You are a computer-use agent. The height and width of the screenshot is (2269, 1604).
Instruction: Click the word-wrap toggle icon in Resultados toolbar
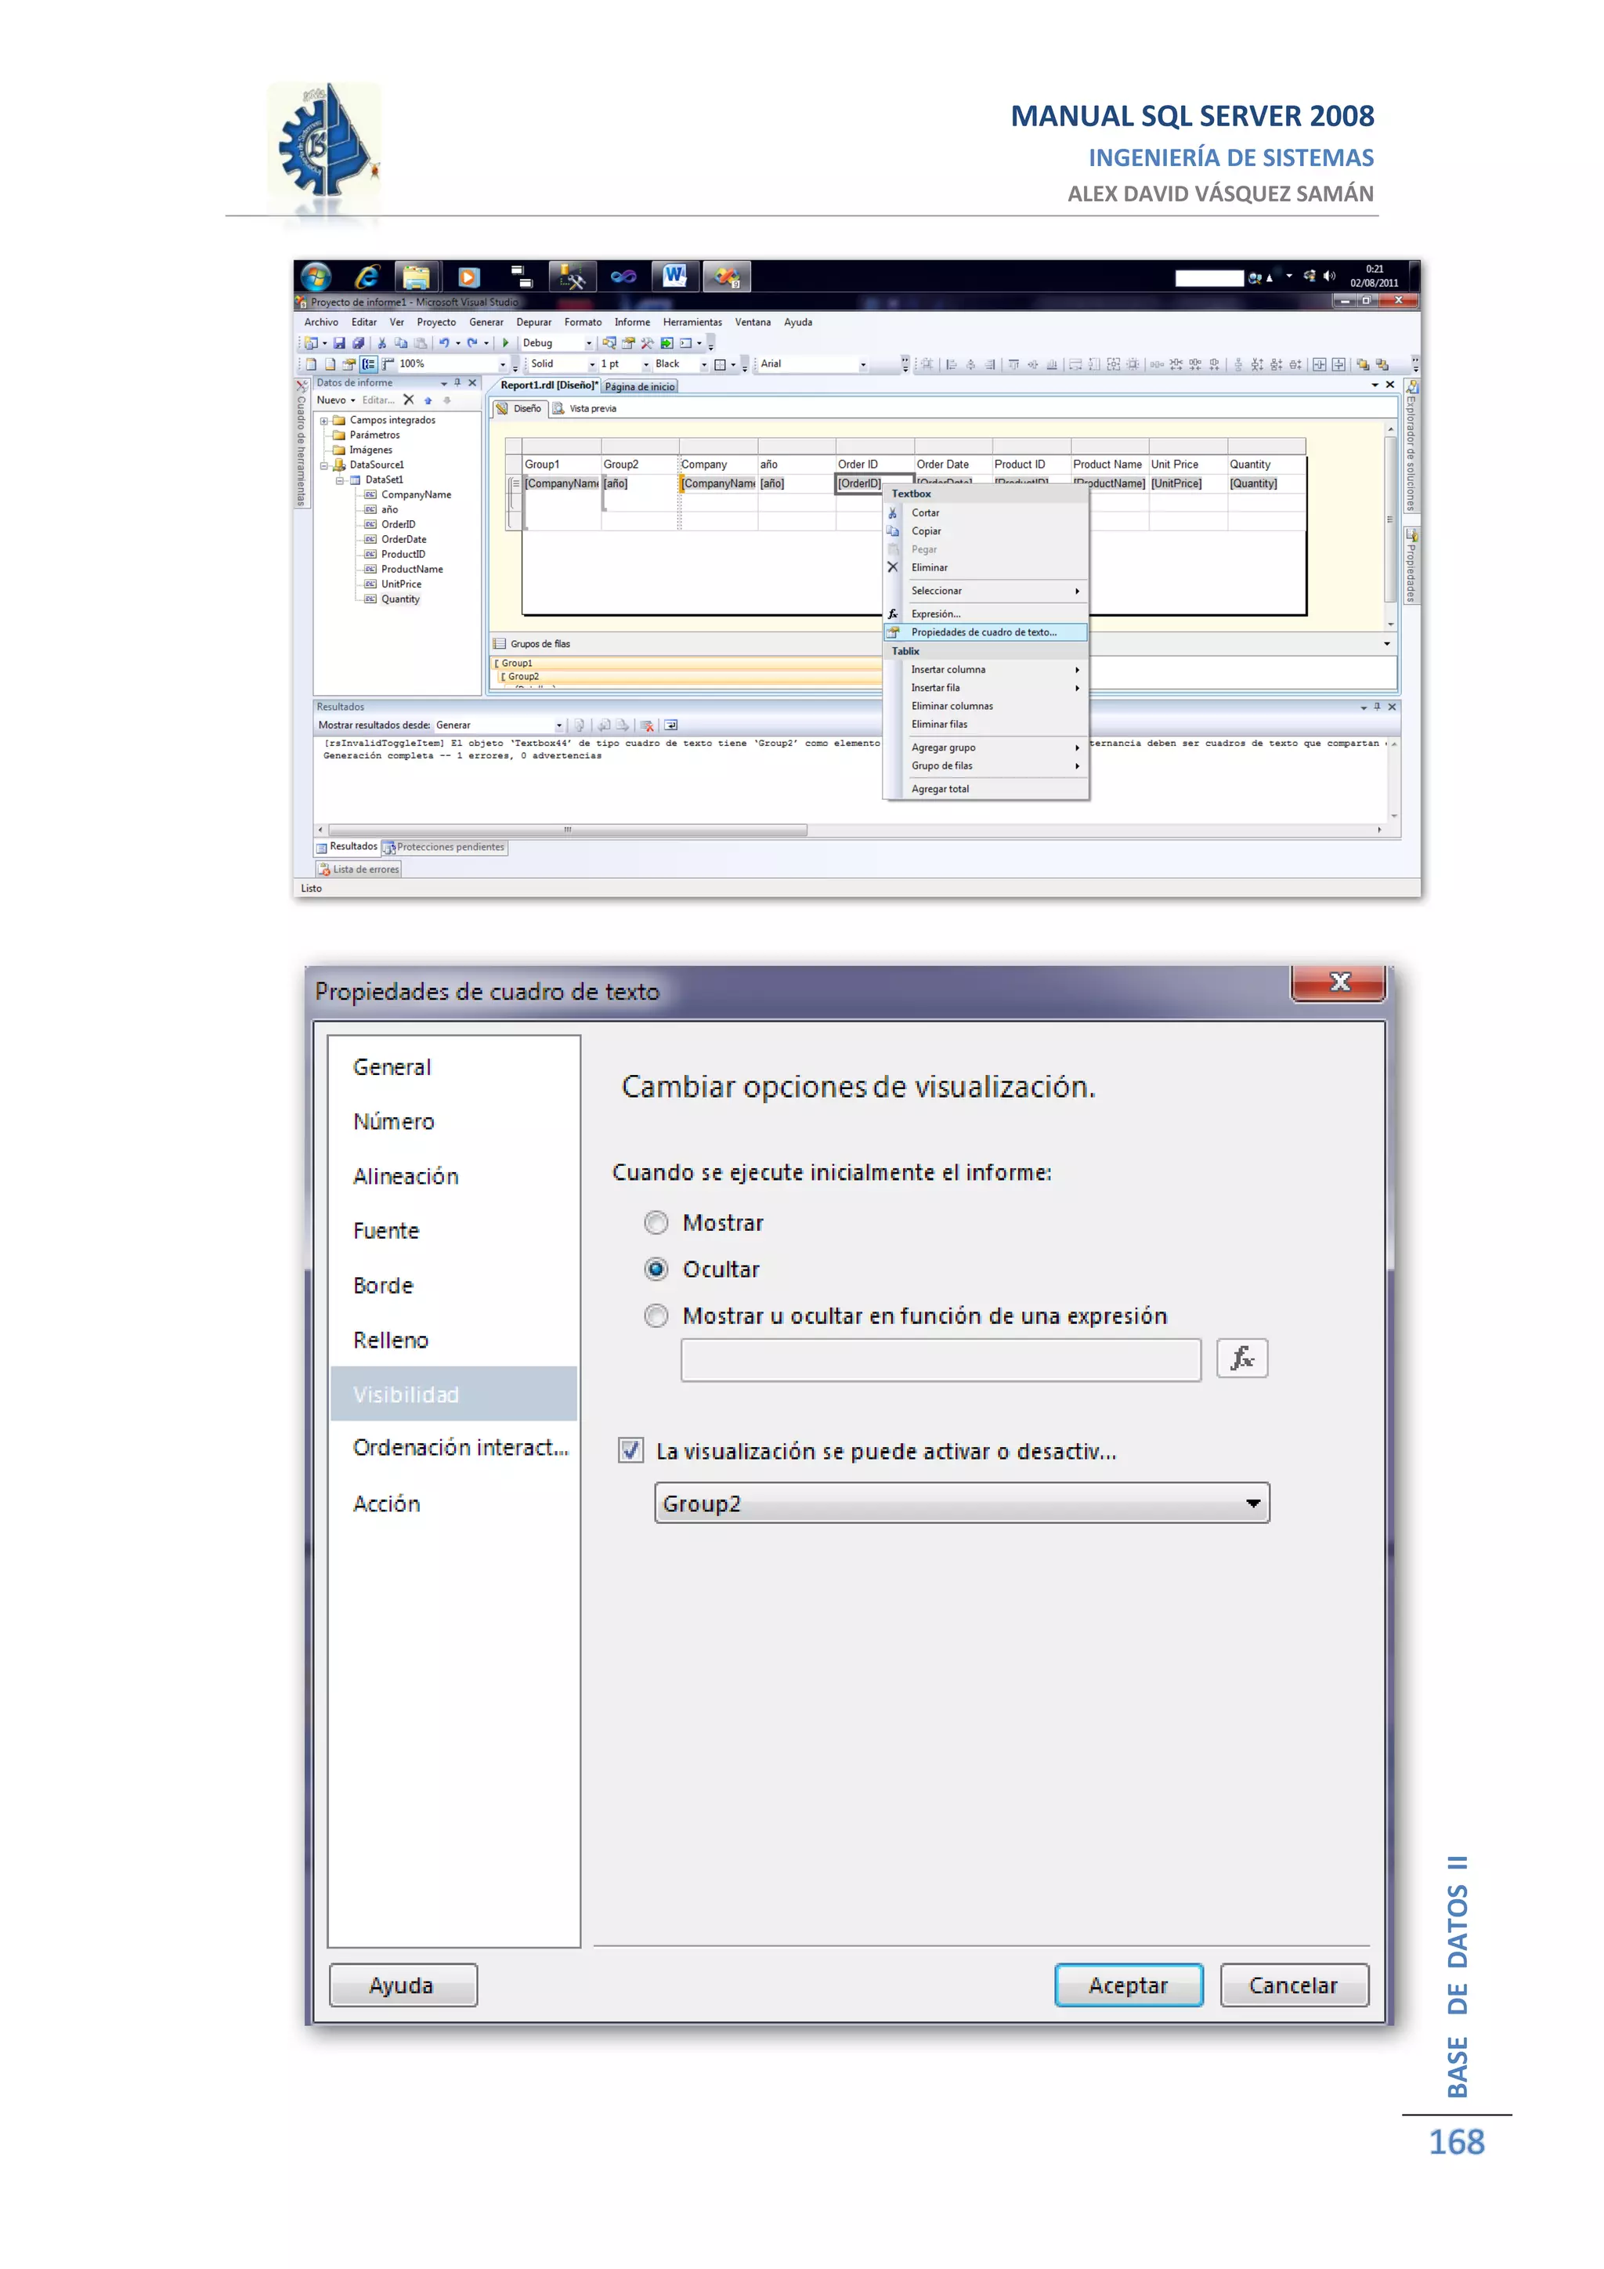coord(670,726)
